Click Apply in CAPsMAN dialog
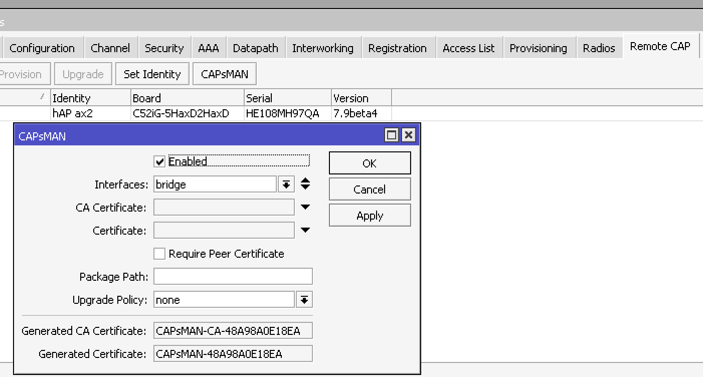 click(x=370, y=216)
